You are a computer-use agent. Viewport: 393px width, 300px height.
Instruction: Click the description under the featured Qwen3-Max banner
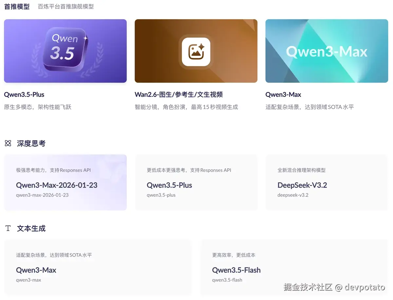coord(309,107)
